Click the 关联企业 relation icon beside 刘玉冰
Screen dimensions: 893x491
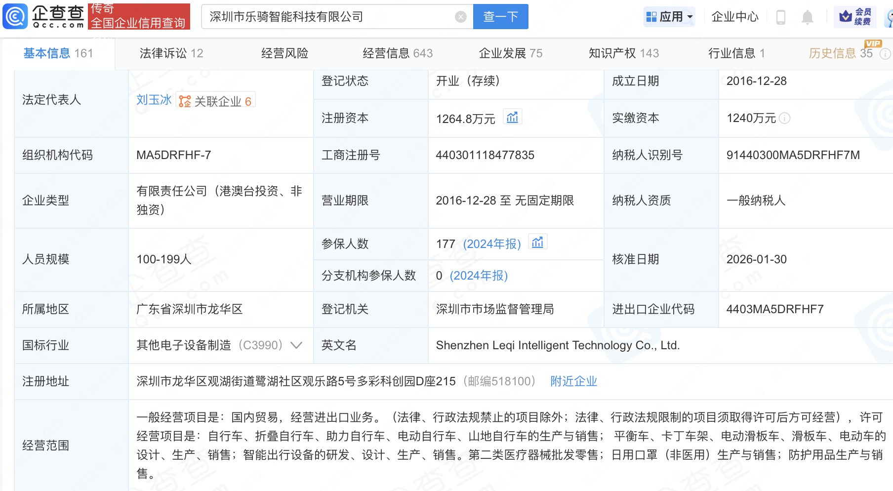coord(185,100)
